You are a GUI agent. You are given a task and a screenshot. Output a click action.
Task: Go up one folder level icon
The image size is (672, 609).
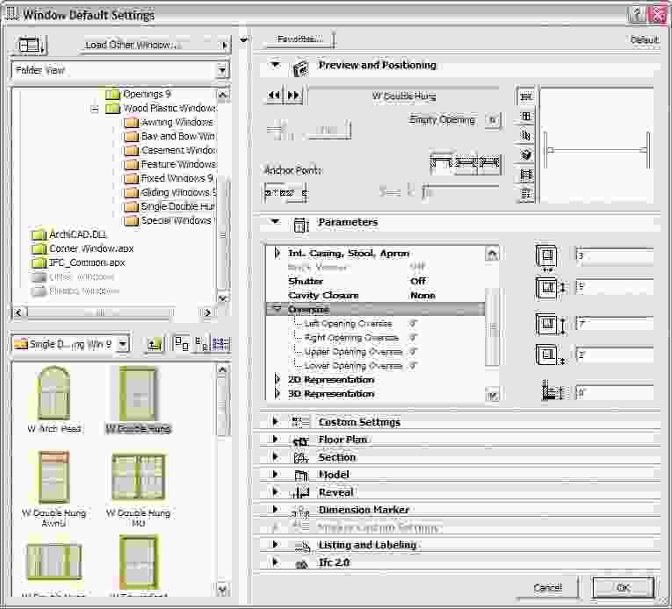coord(155,344)
